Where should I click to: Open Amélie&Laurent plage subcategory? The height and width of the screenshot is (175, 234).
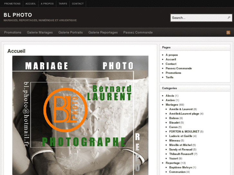coord(184,114)
